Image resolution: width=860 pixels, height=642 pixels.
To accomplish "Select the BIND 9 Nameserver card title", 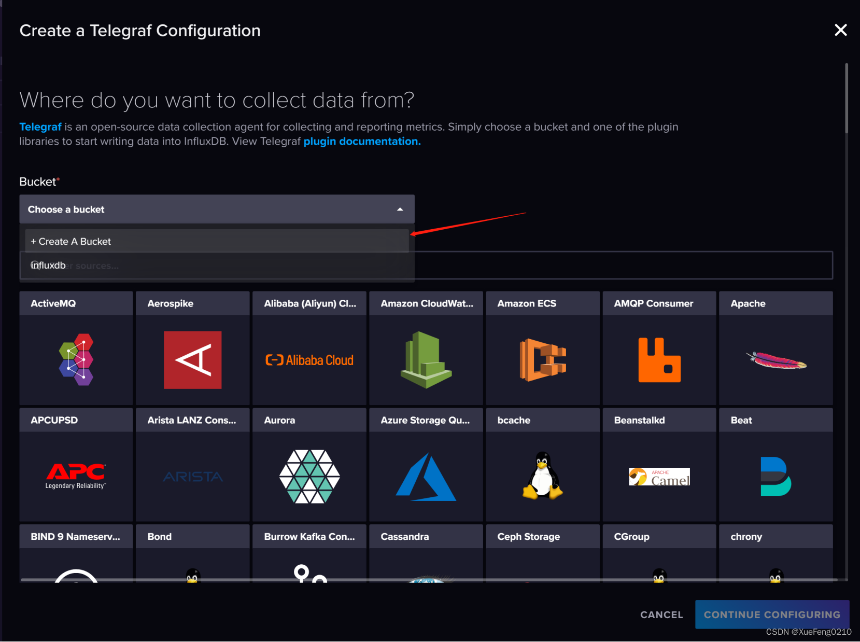I will click(75, 537).
